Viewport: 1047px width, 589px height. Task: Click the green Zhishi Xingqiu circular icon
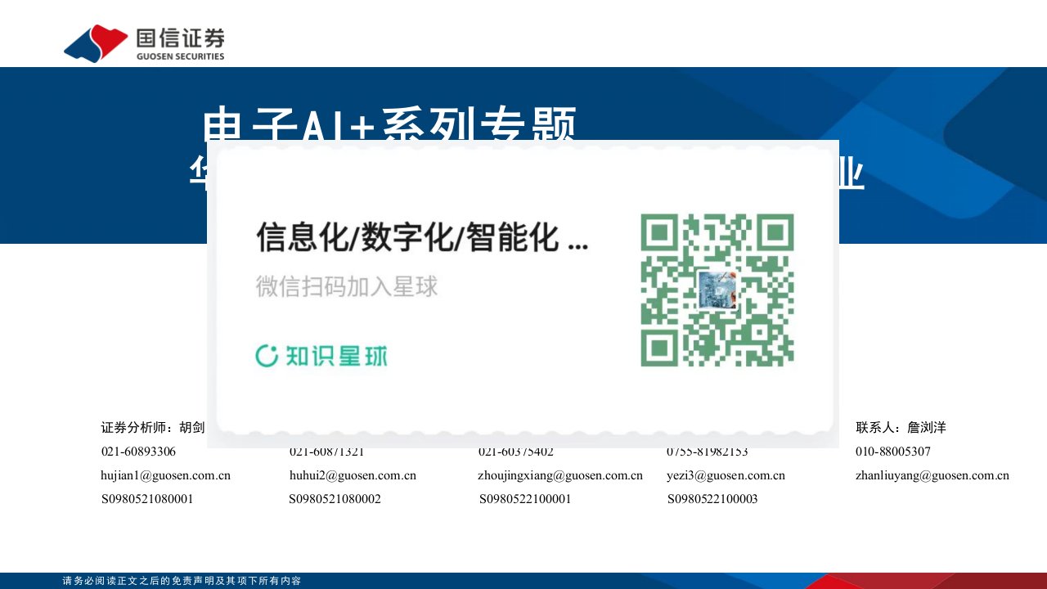(267, 356)
